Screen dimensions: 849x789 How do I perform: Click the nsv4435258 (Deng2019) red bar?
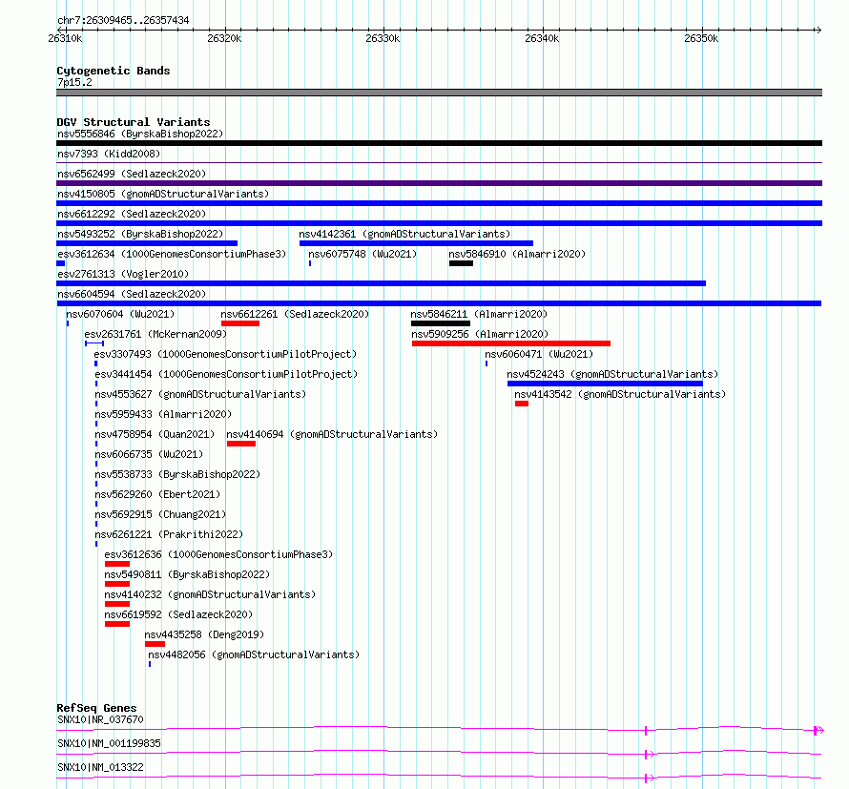(x=155, y=644)
